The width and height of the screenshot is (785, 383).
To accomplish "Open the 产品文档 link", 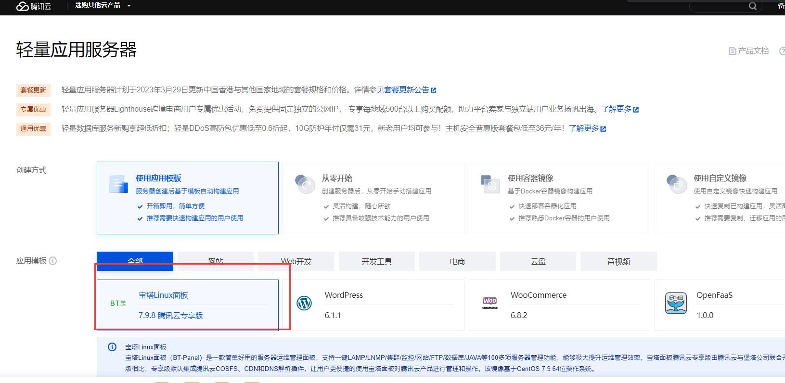I will [753, 51].
